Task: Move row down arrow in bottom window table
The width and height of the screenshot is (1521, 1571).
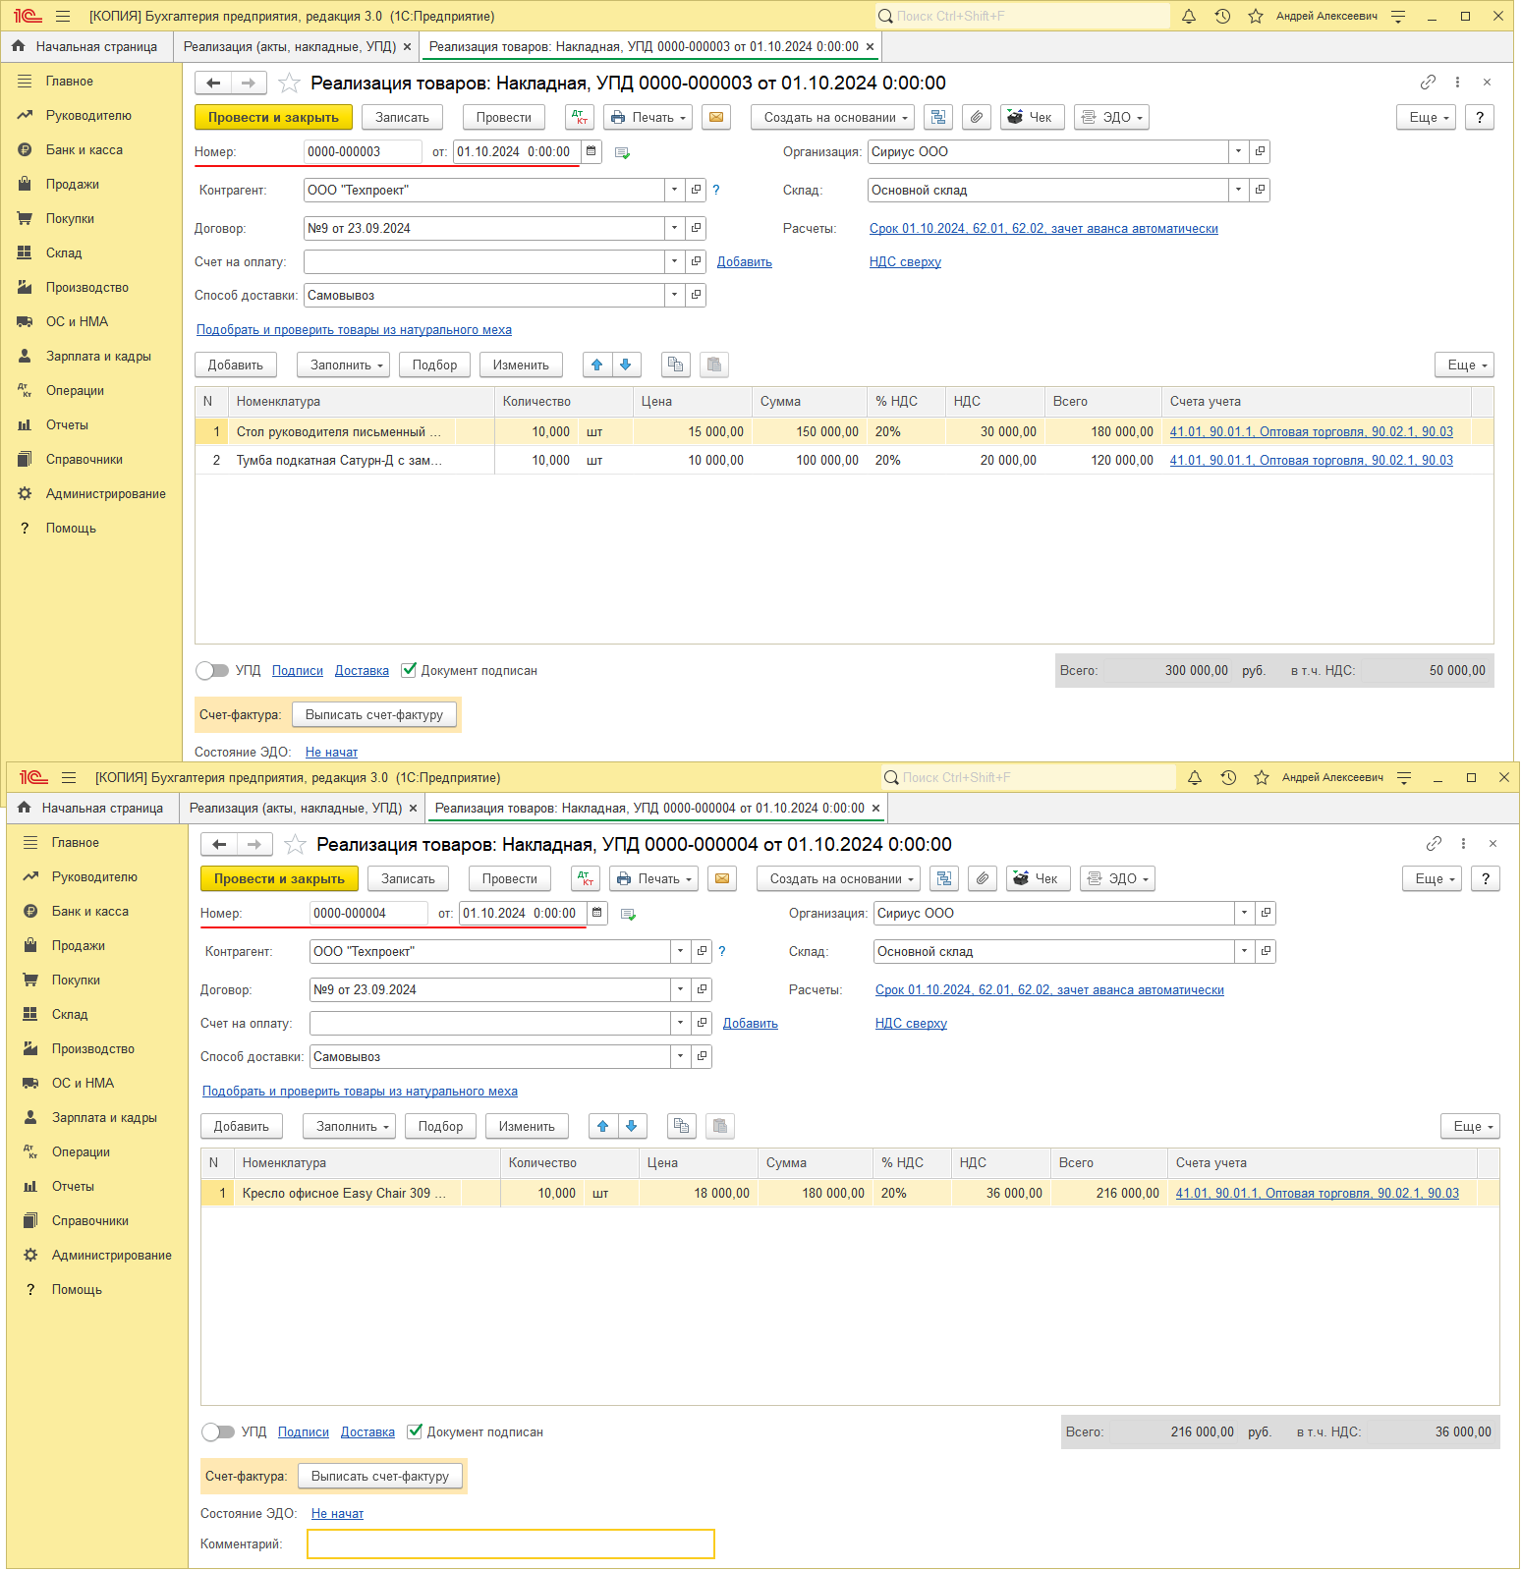Action: [631, 1126]
